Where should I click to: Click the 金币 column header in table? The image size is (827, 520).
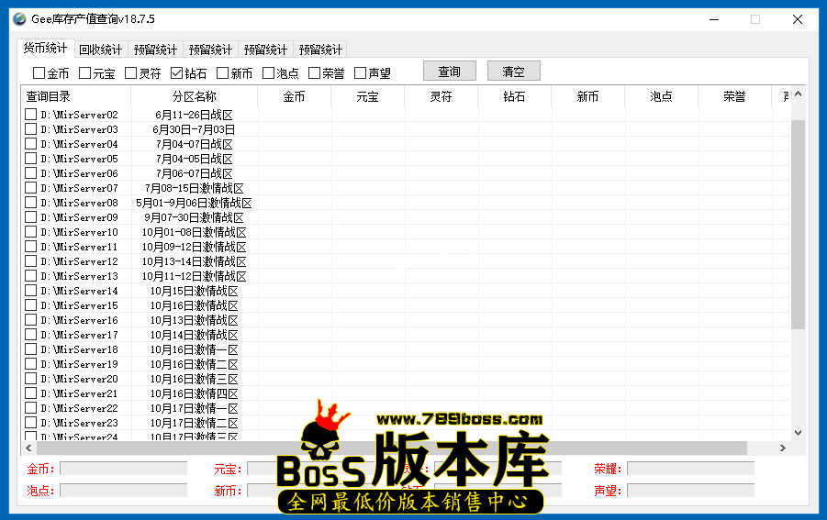click(x=295, y=96)
